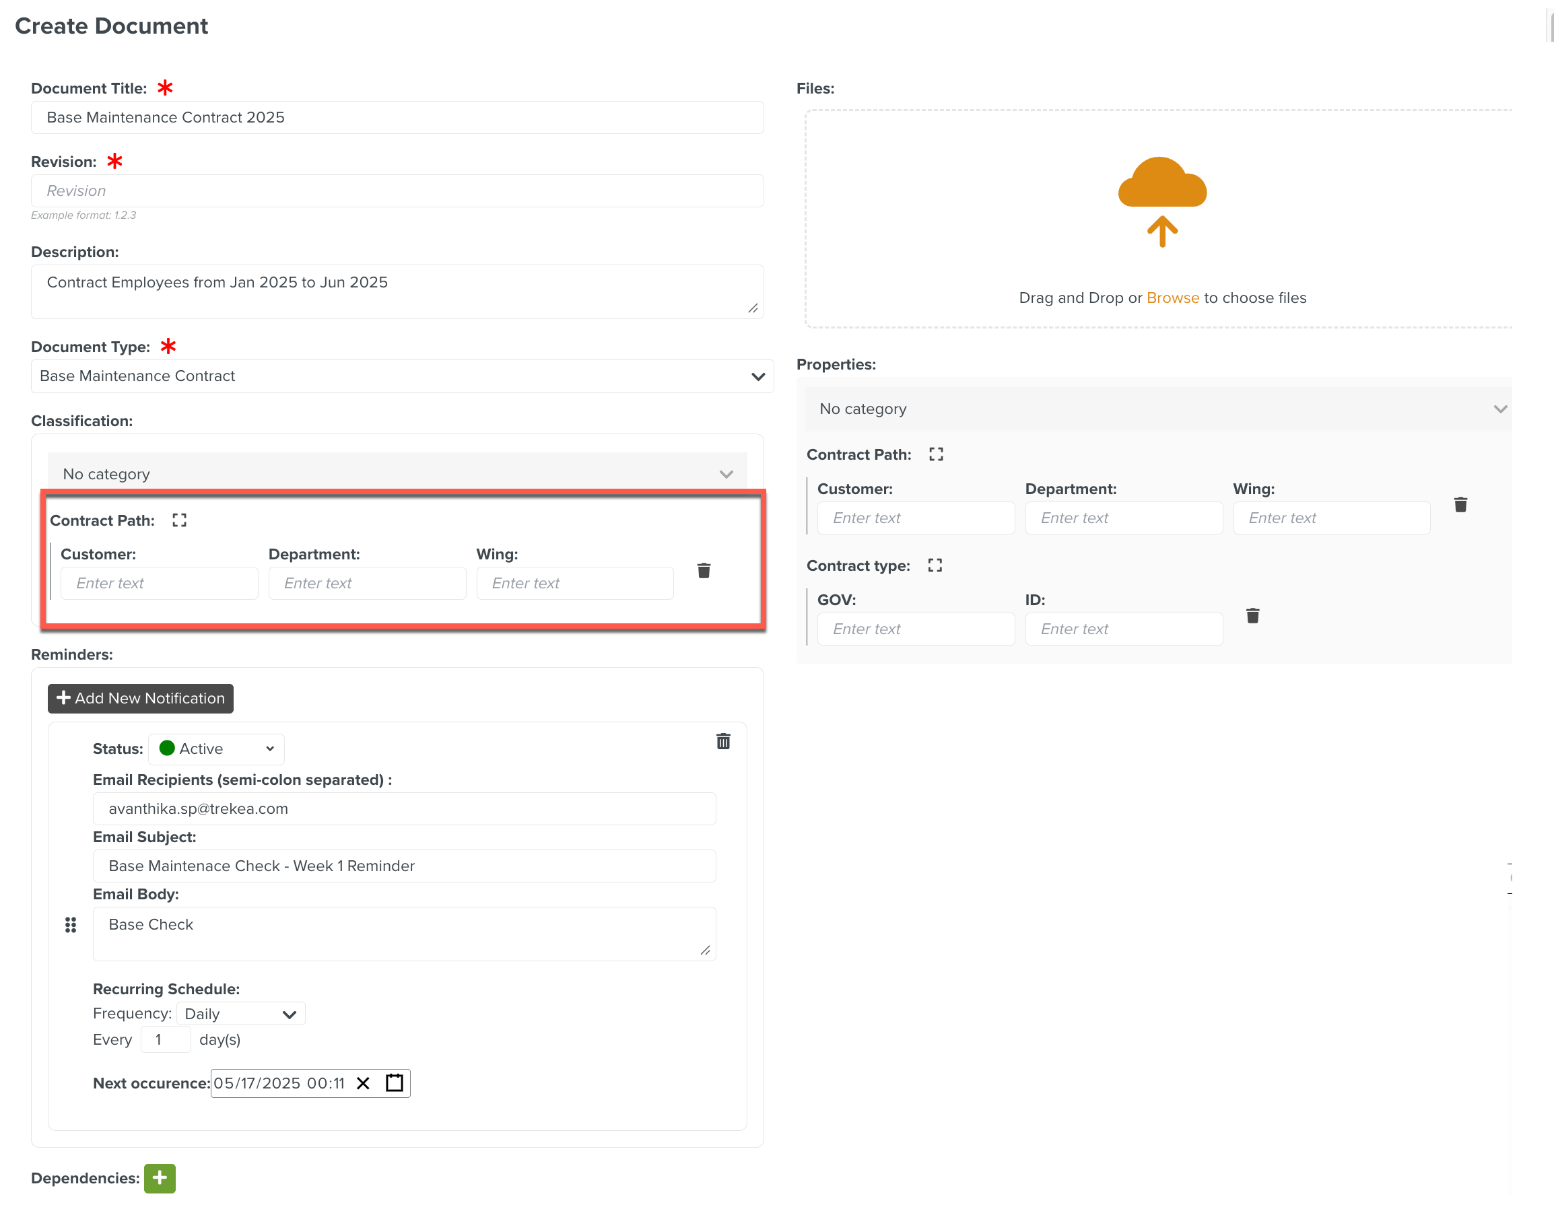Clear the Next occurrence date value
Screen dimensions: 1554x1213
pos(363,1083)
